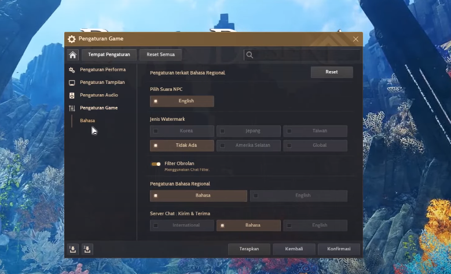The height and width of the screenshot is (274, 451).
Task: Open Pengaturan Performa section
Action: (x=102, y=69)
